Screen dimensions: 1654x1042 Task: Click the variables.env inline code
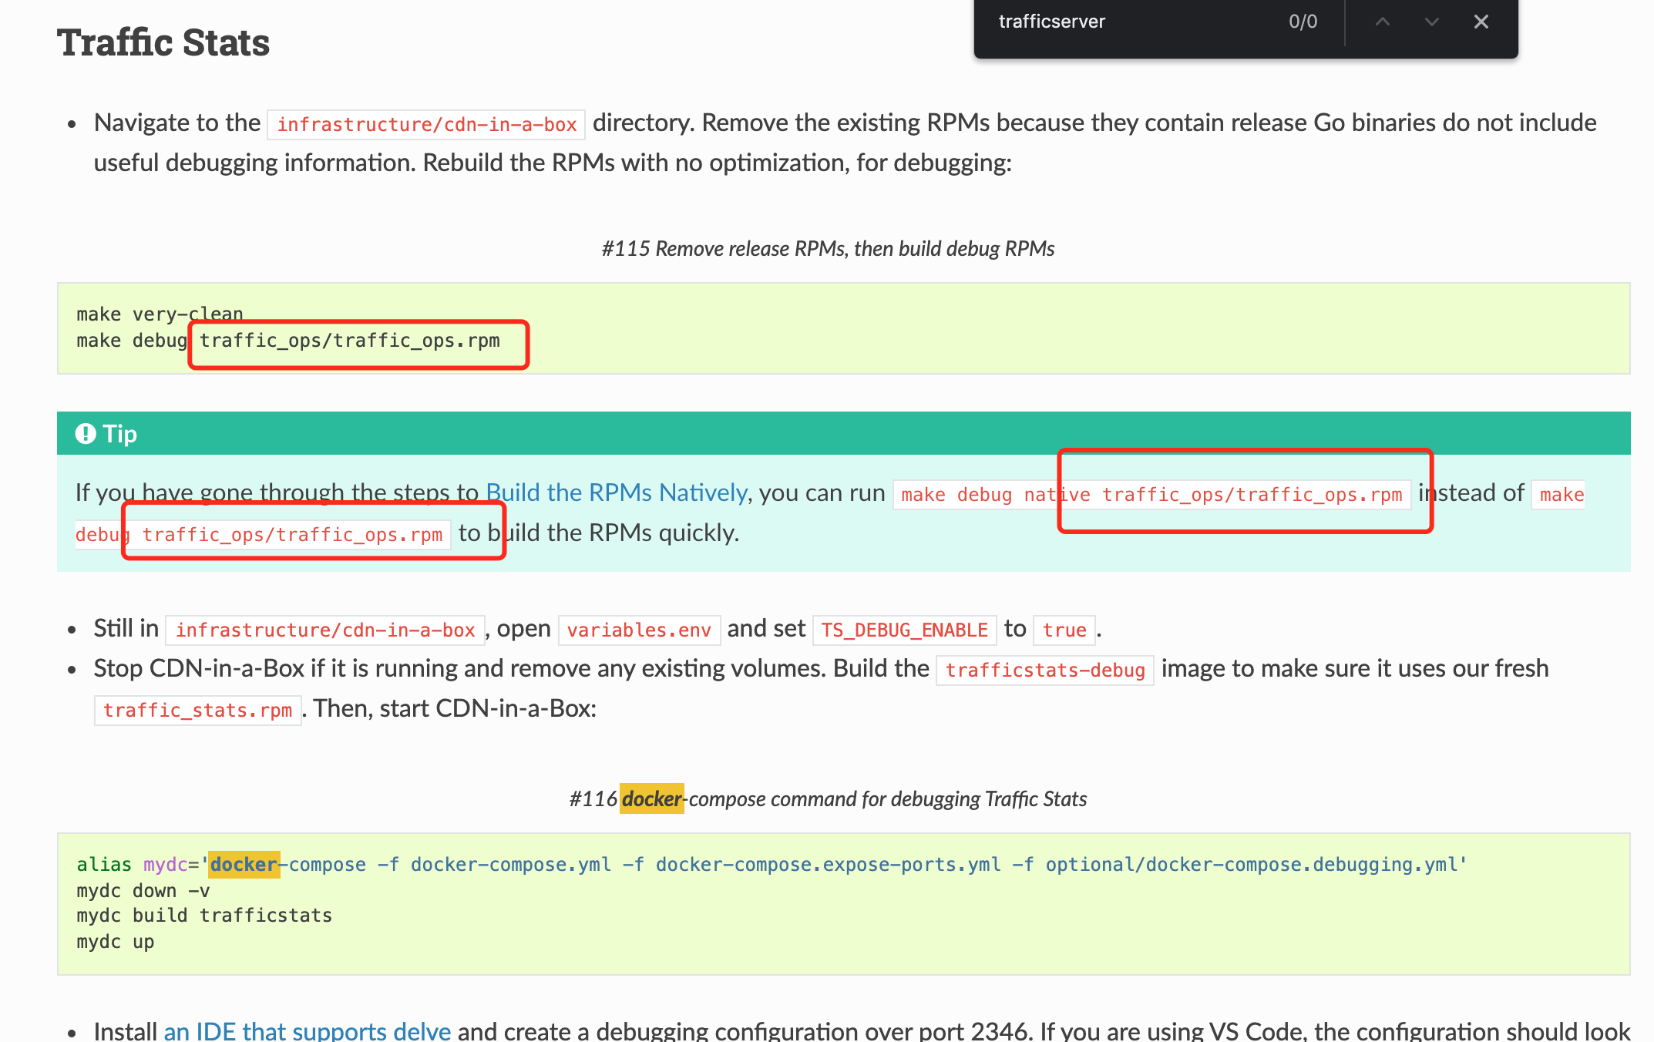(x=639, y=630)
